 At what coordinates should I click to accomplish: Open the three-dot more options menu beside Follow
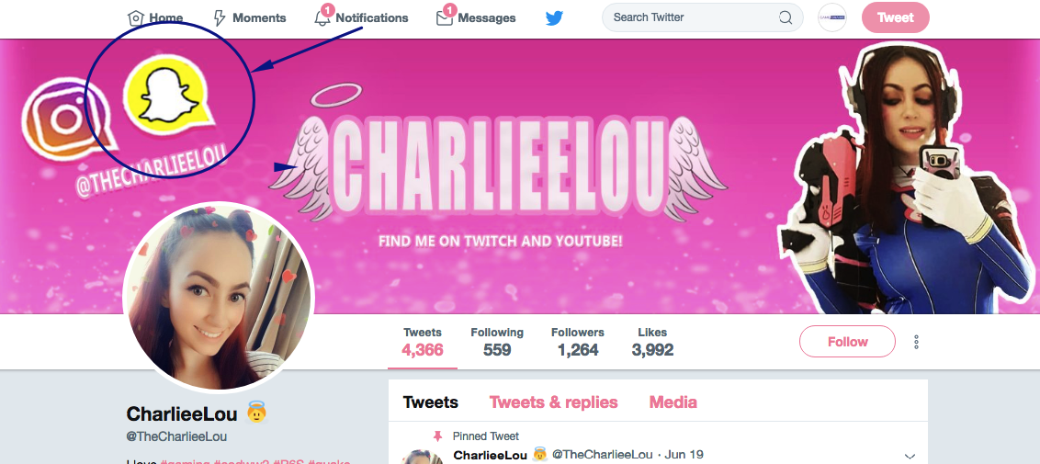point(916,342)
